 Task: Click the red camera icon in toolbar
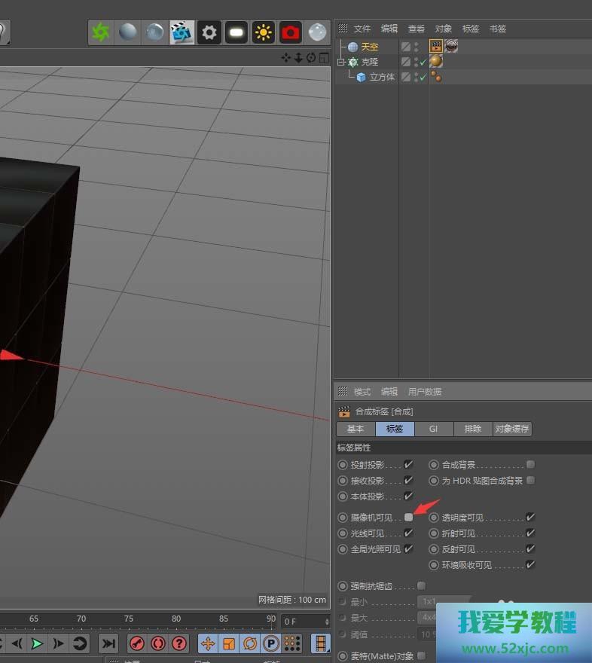(x=290, y=32)
